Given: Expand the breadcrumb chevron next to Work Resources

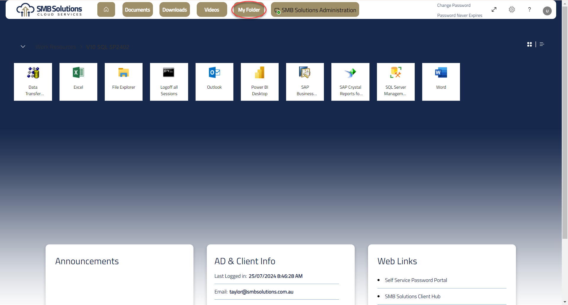Looking at the screenshot, I should point(23,46).
